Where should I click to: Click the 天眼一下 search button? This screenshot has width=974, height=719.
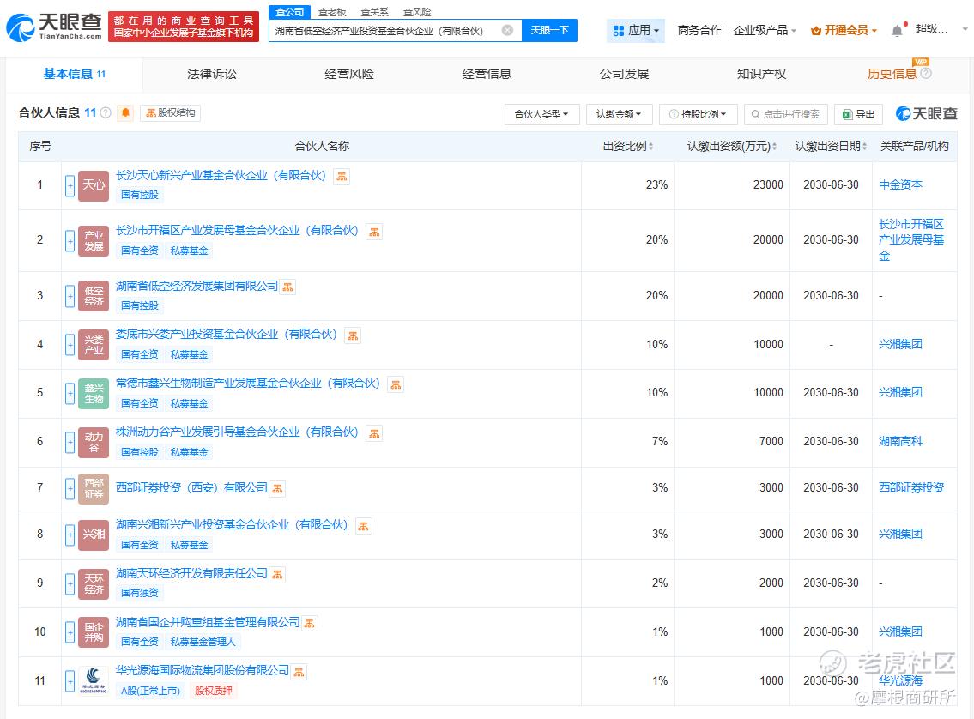tap(549, 30)
